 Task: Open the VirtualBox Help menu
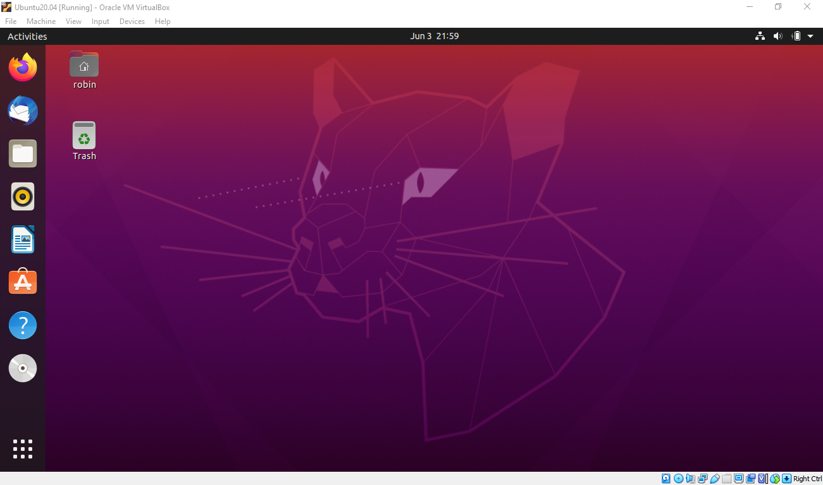162,21
